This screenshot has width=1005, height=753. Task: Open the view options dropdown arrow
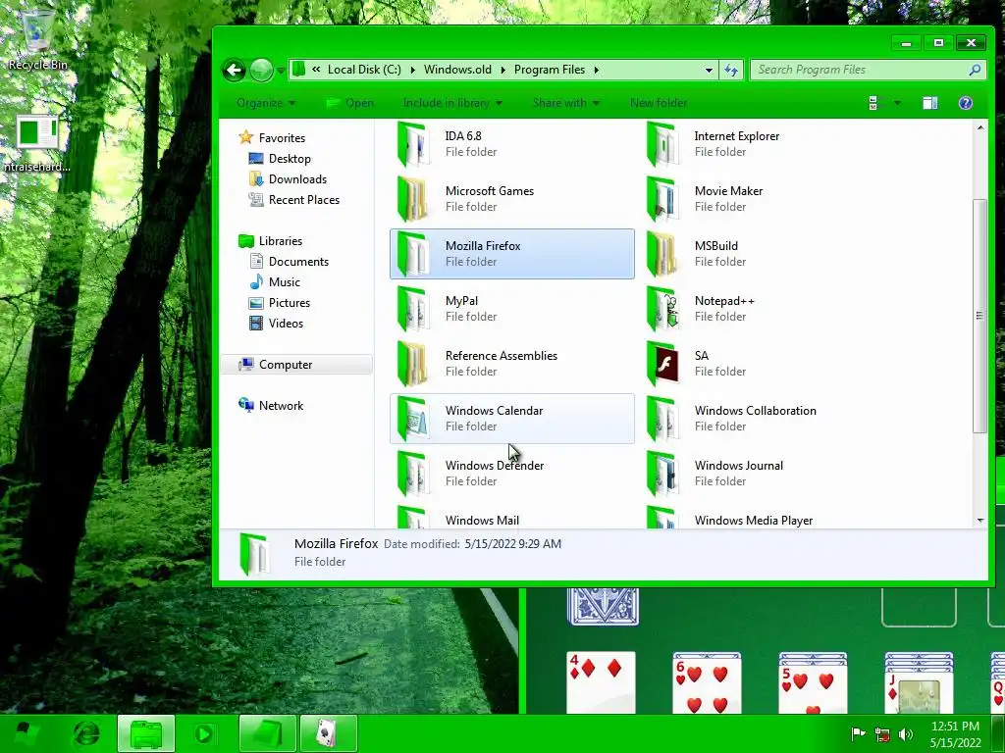[x=897, y=103]
